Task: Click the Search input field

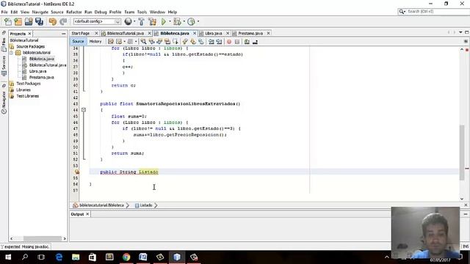Action: point(437,12)
